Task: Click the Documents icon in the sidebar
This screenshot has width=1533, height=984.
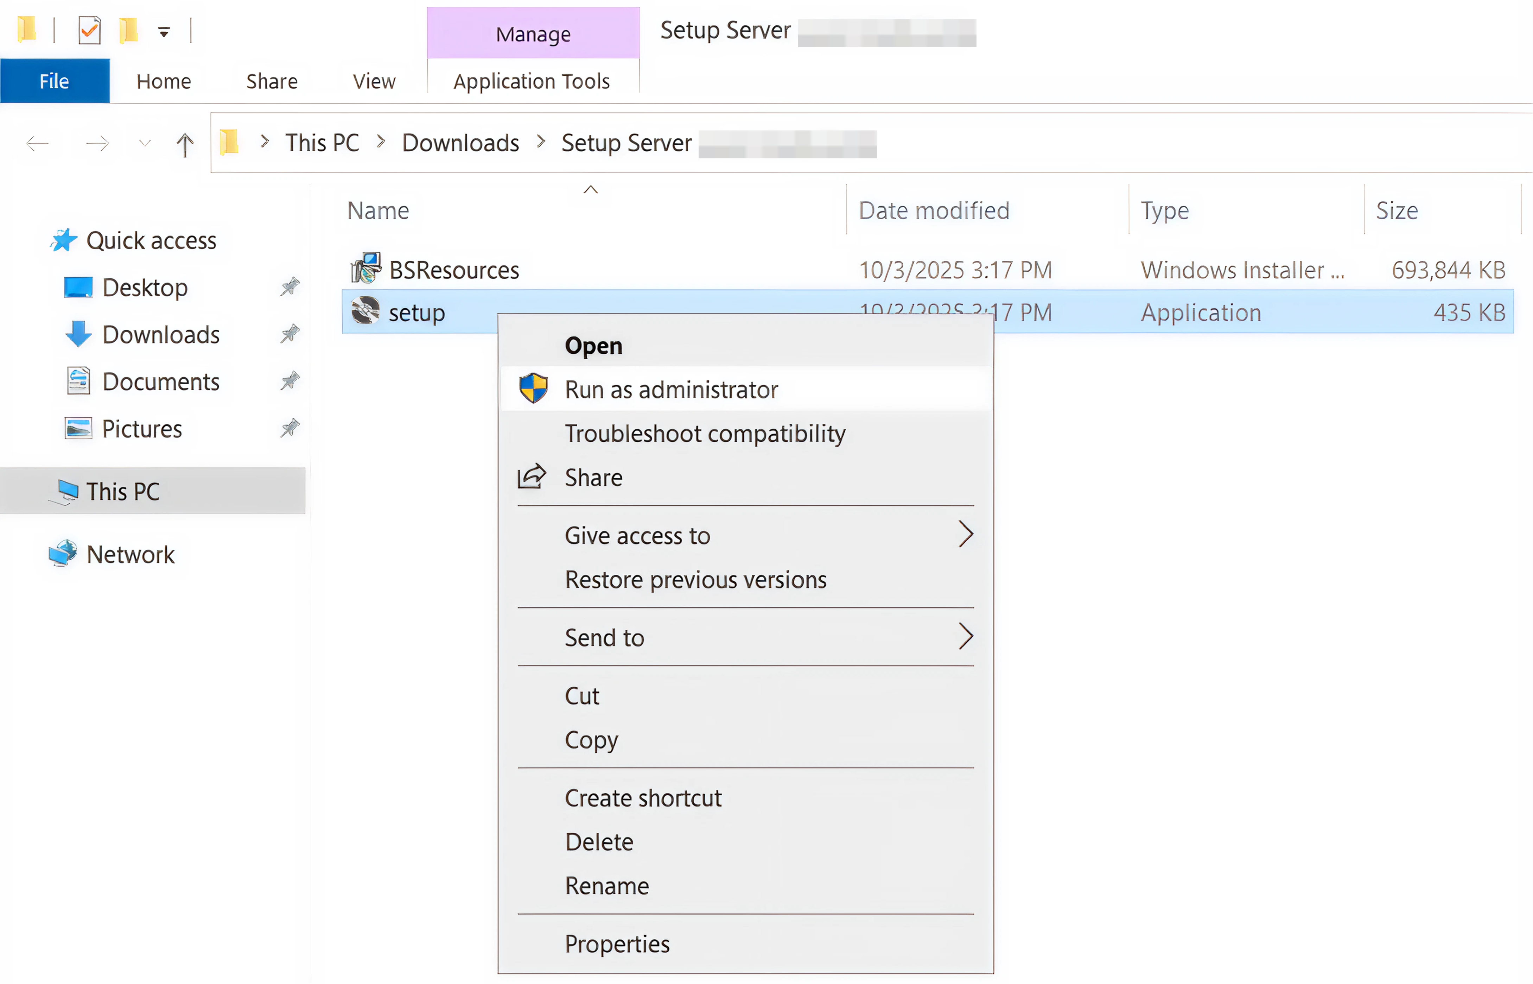Action: (78, 381)
